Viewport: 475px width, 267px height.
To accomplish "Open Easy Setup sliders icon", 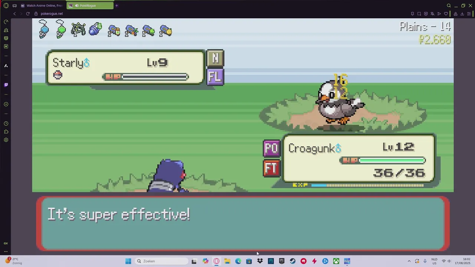I will [x=469, y=14].
